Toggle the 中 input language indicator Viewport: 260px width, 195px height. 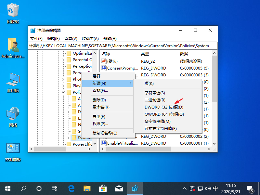point(215,188)
